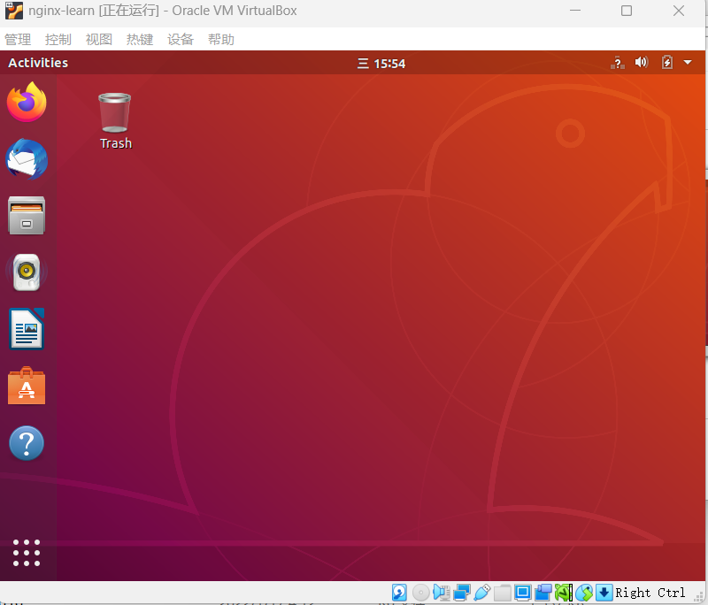Show Applications grid at dock bottom

tap(27, 553)
